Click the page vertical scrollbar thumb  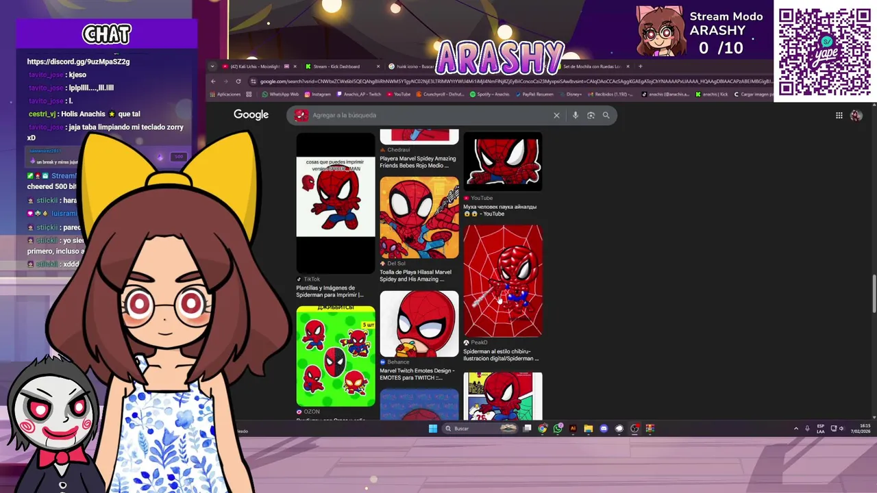click(874, 295)
